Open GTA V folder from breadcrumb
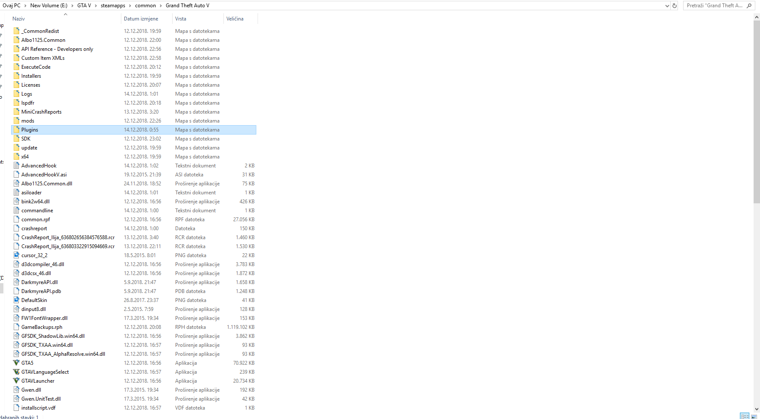The width and height of the screenshot is (760, 419). click(84, 6)
